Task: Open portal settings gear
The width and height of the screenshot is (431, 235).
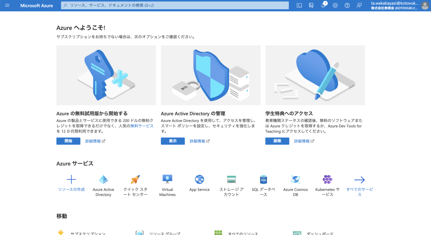Action: (335, 5)
